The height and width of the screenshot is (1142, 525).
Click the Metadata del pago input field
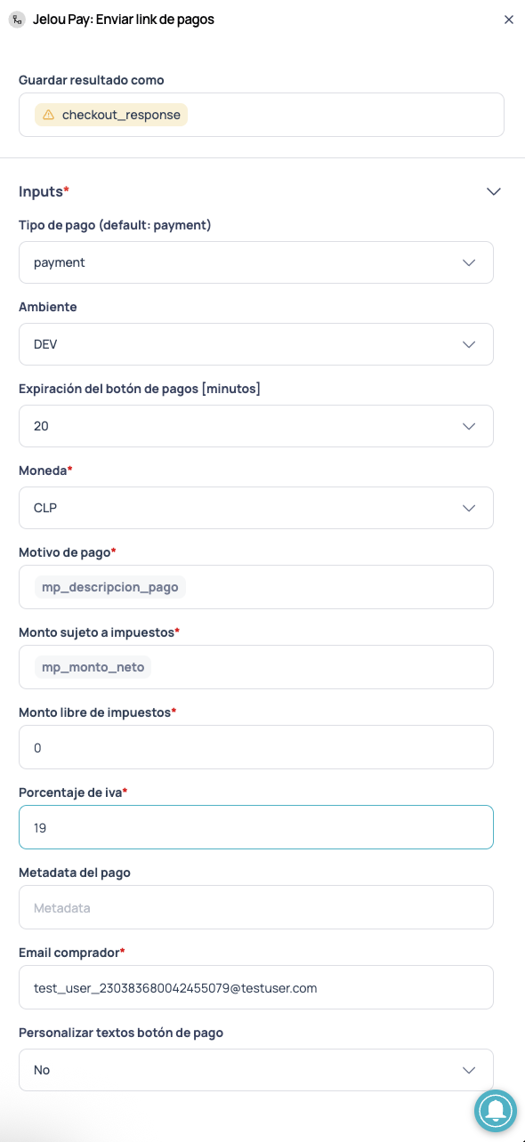pyautogui.click(x=256, y=907)
